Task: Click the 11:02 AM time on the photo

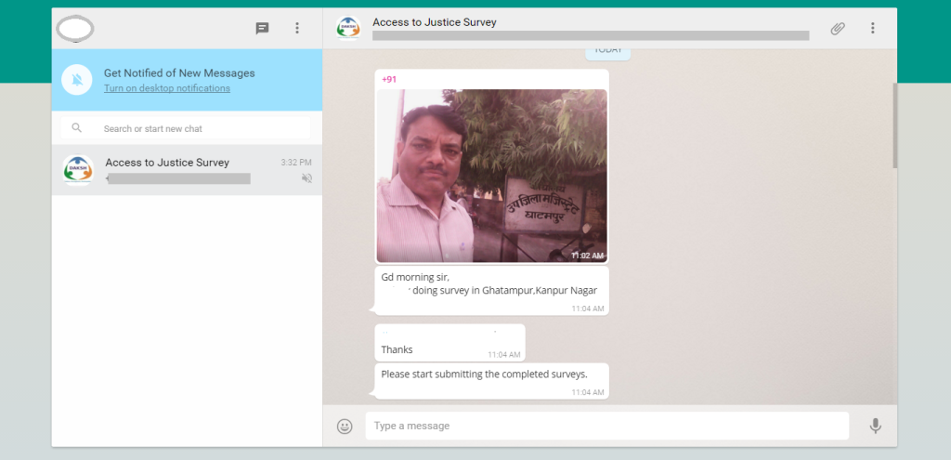Action: [x=587, y=256]
